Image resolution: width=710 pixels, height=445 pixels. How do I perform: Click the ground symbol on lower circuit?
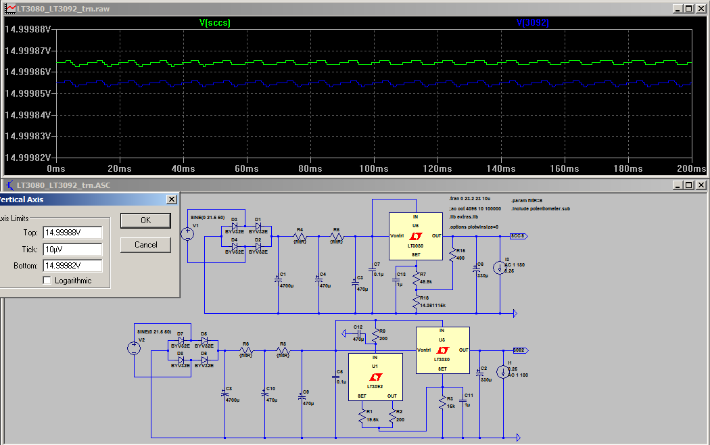pyautogui.click(x=518, y=438)
